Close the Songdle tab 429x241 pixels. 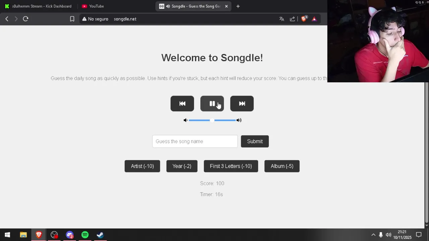pos(226,6)
